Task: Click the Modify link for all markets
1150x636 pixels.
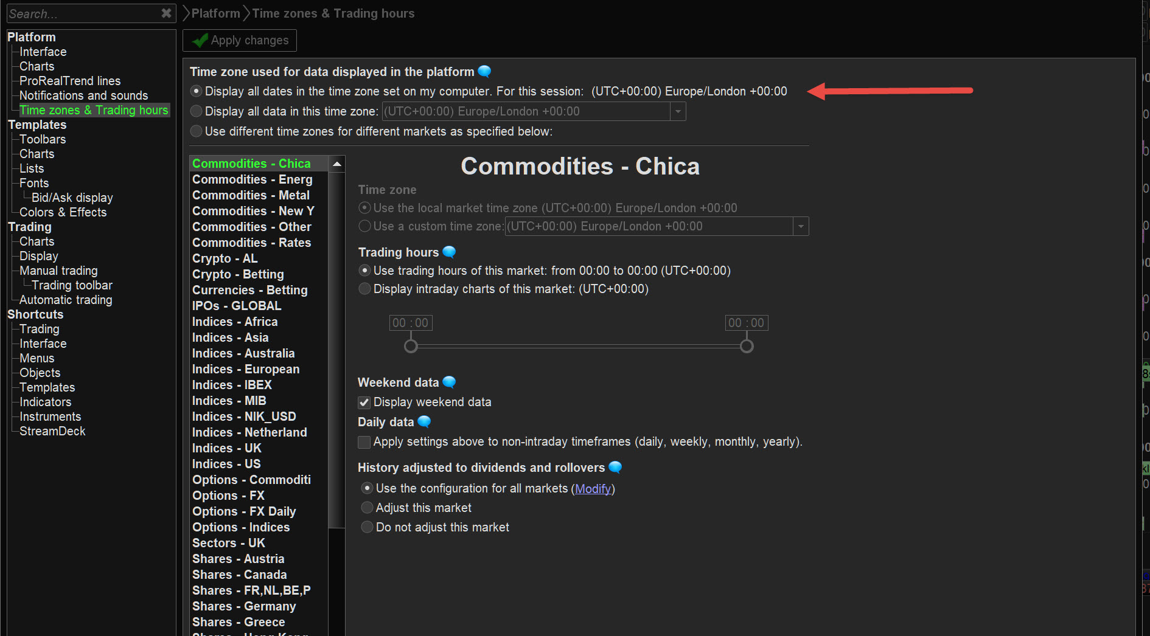Action: click(593, 489)
